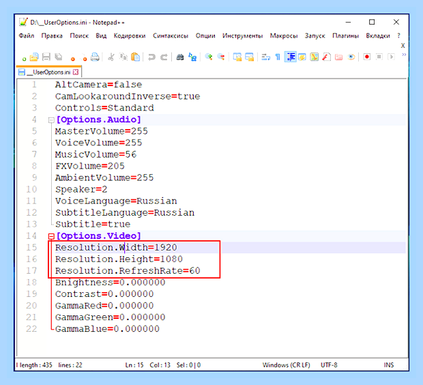423x385 pixels.
Task: Click the UTF-8 encoding status field
Action: coord(329,365)
